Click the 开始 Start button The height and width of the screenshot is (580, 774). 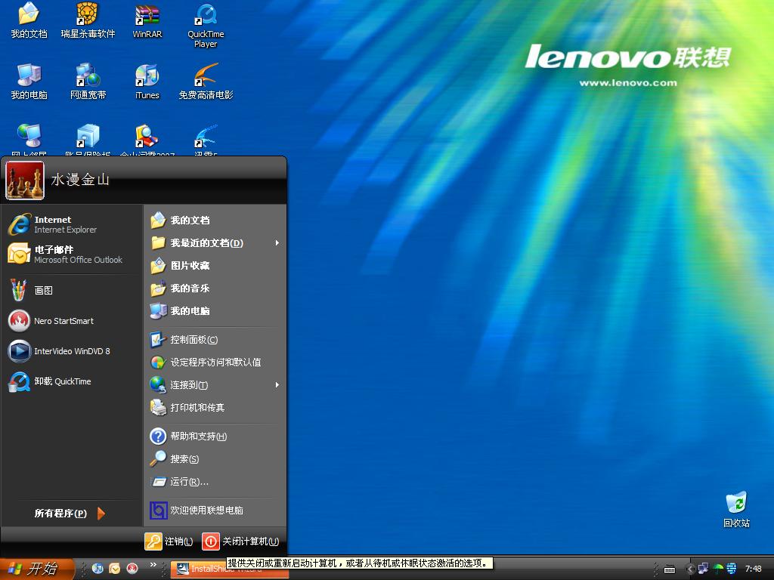click(36, 569)
